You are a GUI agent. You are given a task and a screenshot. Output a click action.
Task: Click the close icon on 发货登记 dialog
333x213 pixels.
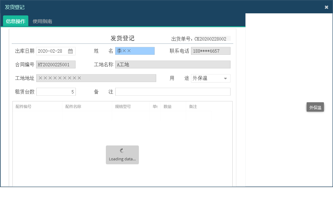(x=327, y=7)
